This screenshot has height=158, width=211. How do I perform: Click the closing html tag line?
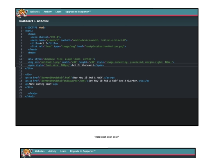[x=30, y=96]
